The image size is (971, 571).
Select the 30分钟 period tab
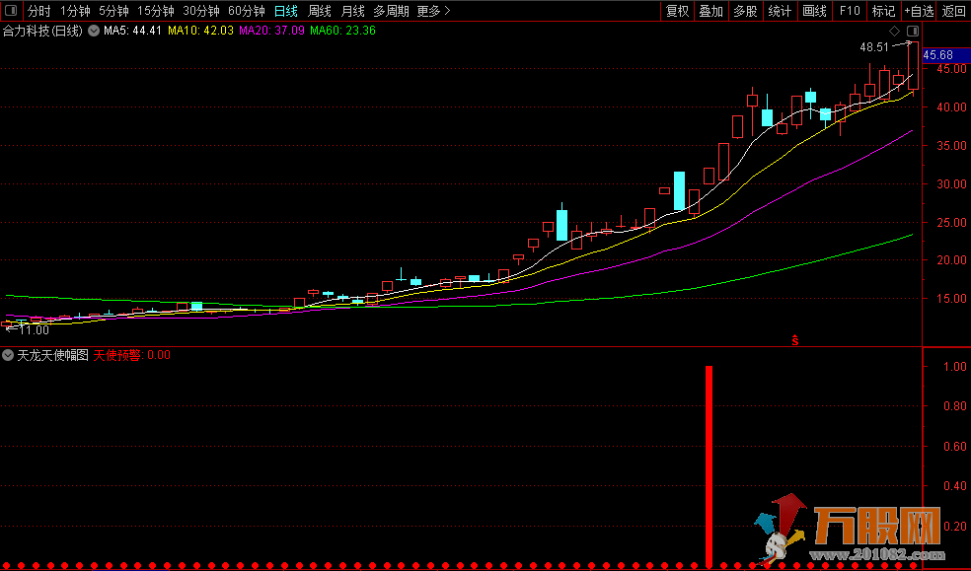pyautogui.click(x=200, y=11)
